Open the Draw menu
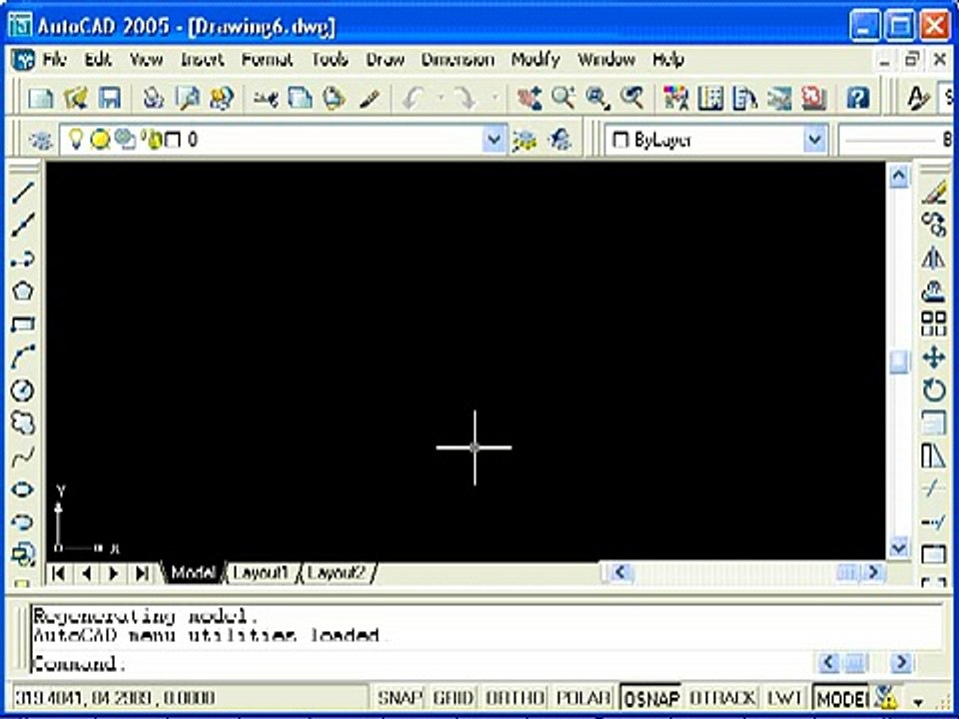 point(386,59)
